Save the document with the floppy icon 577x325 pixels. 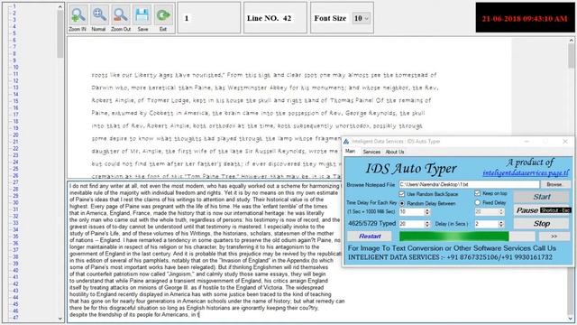[142, 15]
